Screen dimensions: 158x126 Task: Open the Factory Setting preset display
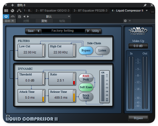coord(63,31)
